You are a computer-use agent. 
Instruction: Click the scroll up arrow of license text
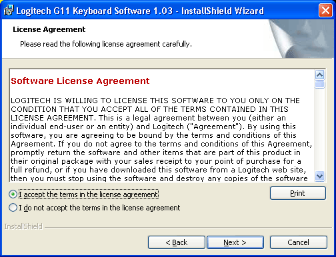[319, 75]
